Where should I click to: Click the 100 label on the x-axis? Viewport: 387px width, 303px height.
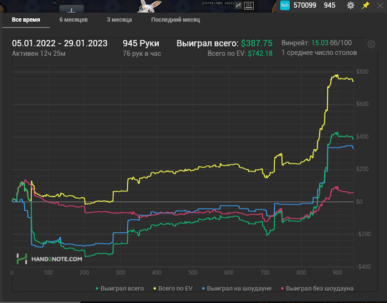click(x=48, y=273)
